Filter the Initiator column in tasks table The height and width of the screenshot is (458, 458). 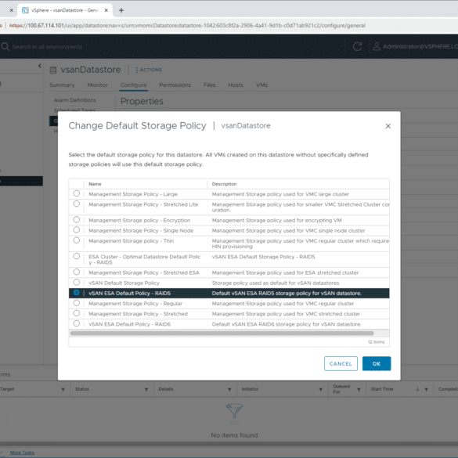coord(321,390)
